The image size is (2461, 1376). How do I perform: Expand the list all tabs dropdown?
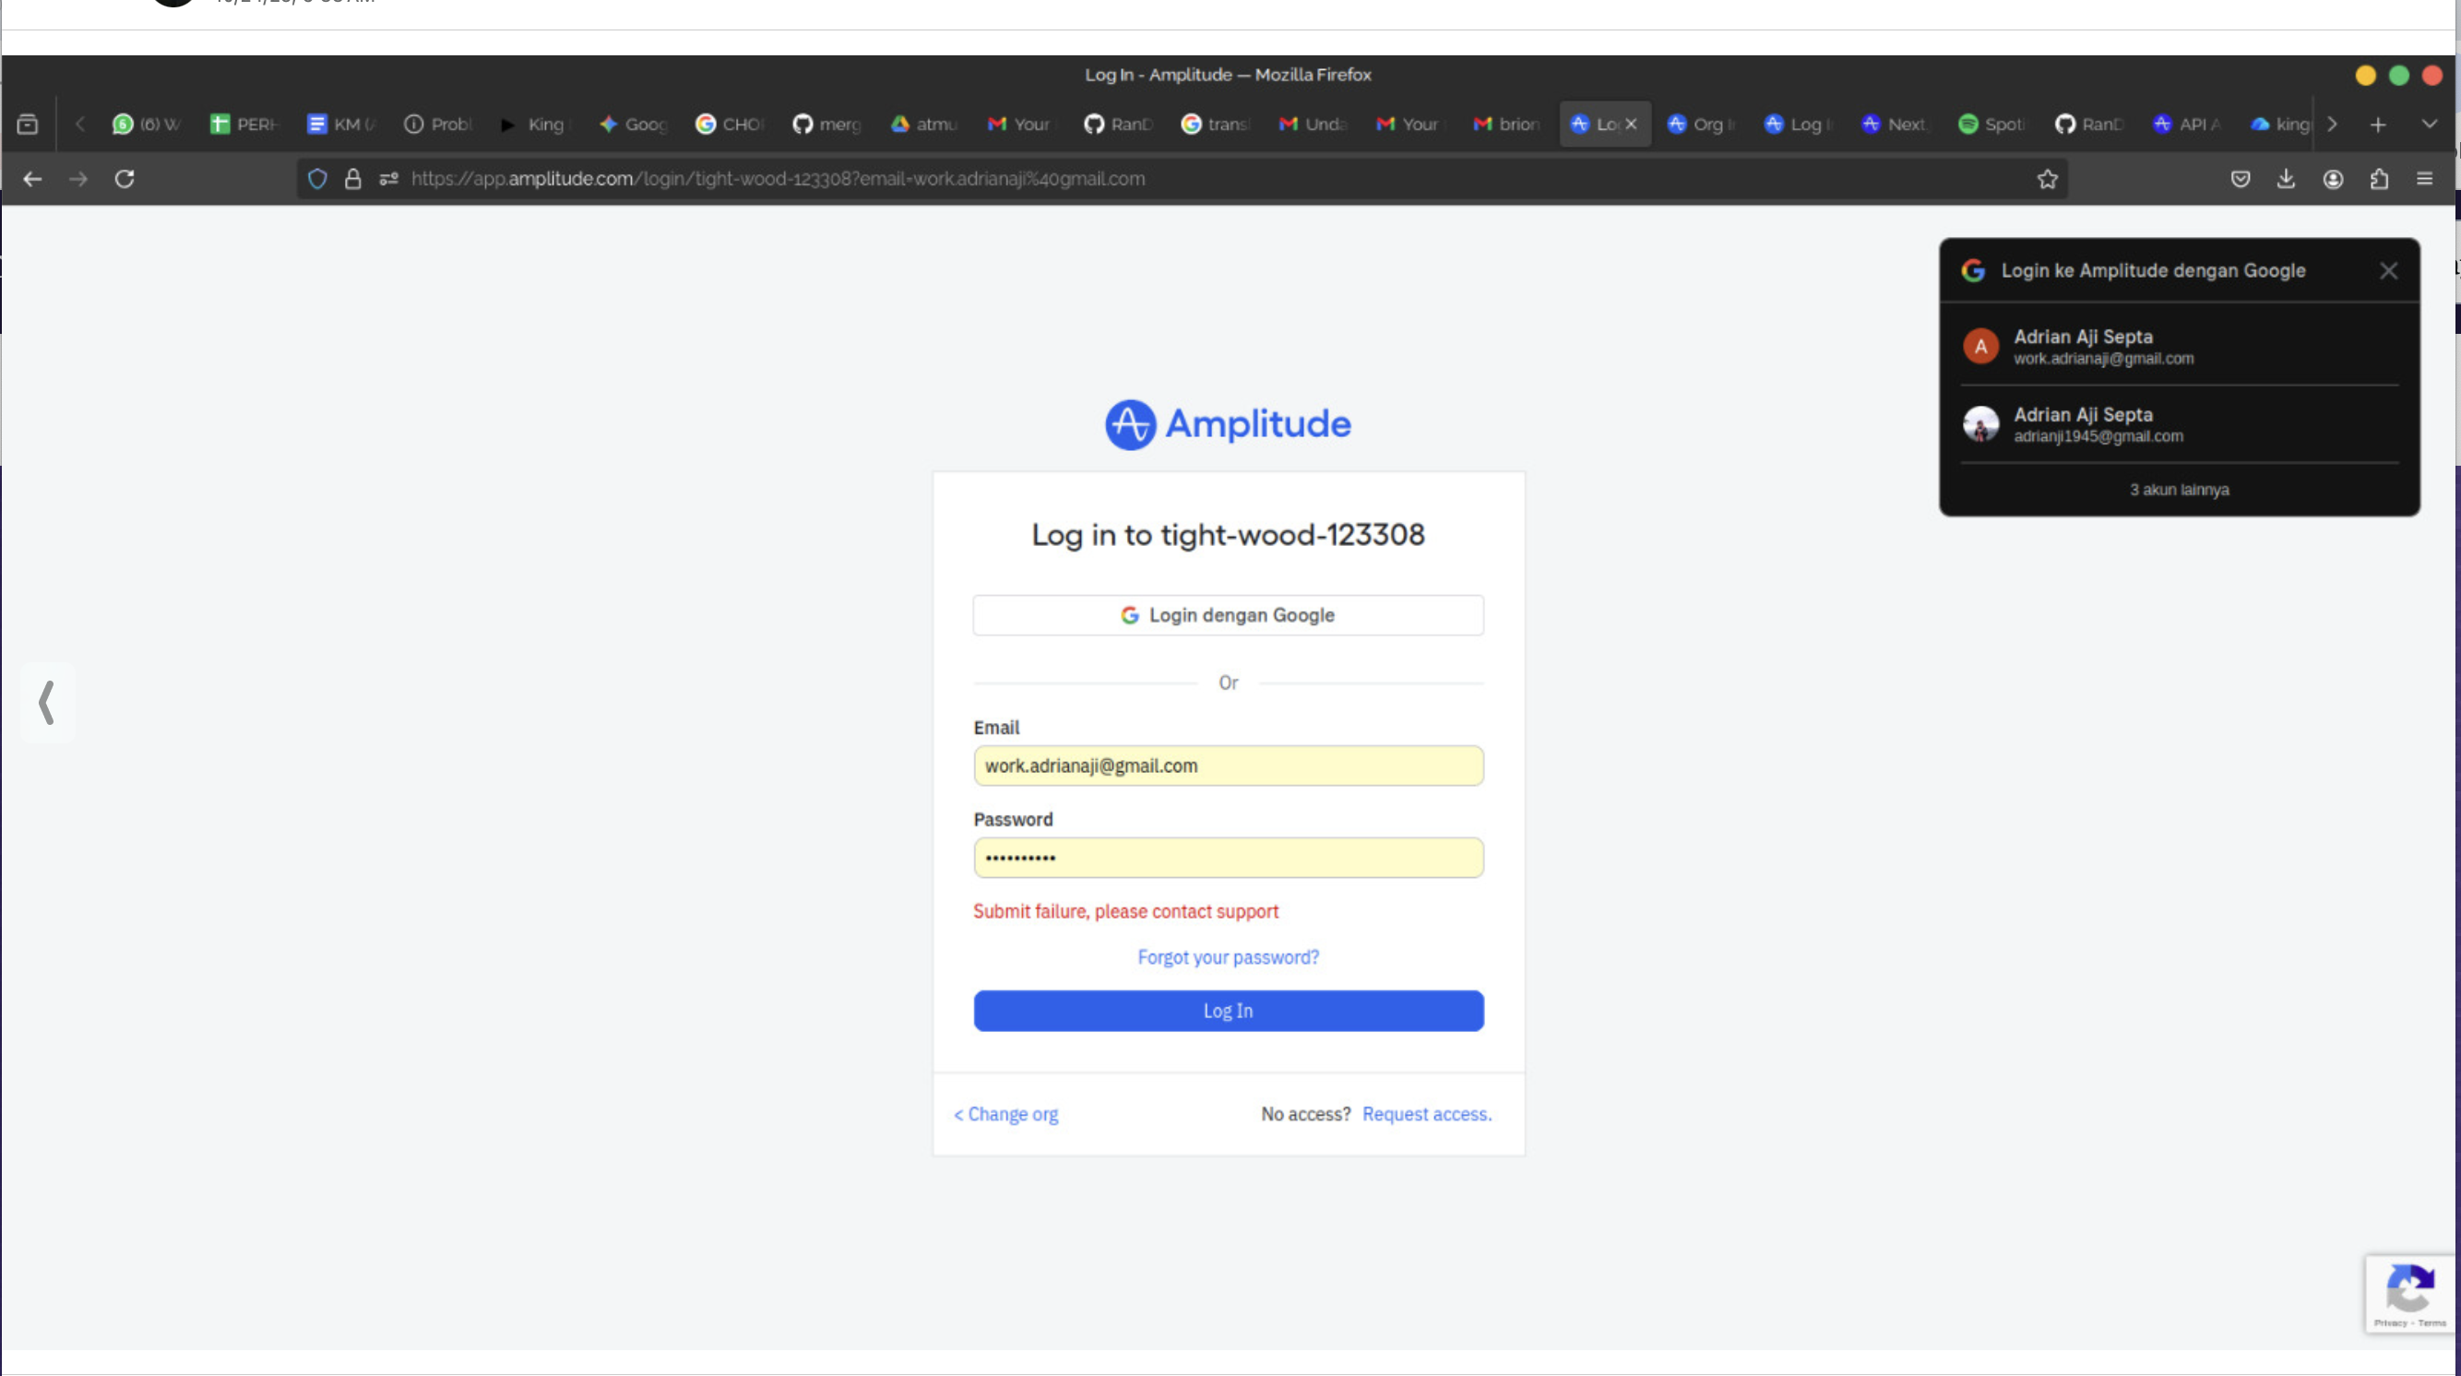pos(2429,125)
